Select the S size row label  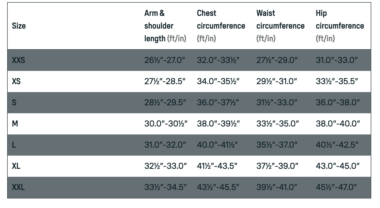(x=14, y=103)
